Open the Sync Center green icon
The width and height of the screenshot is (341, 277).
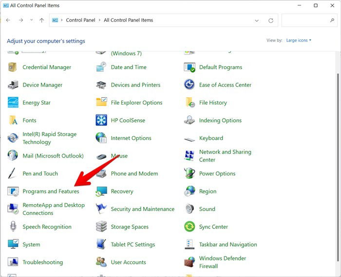189,226
